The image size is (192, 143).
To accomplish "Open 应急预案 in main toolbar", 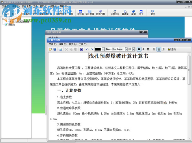I will (x=101, y=12).
